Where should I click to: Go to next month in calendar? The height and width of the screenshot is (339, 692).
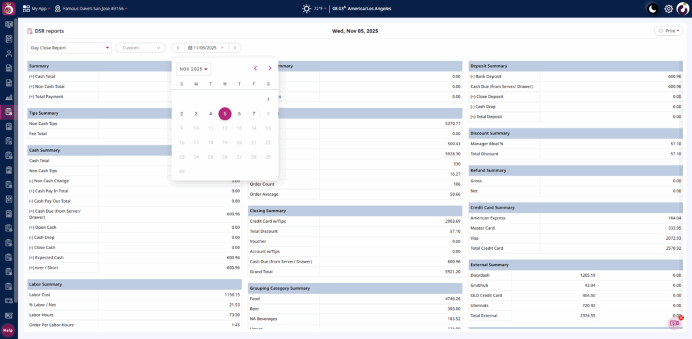[x=270, y=68]
